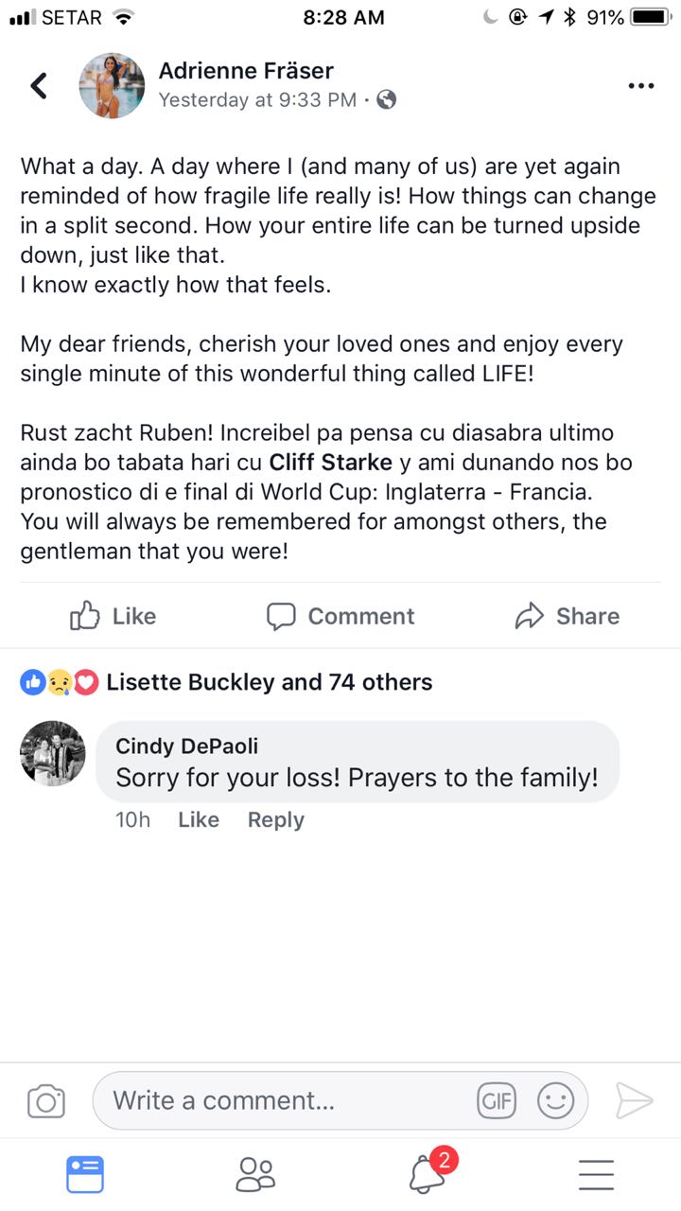Screen dimensions: 681x1211
Task: Open the Notifications bell tab
Action: pyautogui.click(x=428, y=1175)
